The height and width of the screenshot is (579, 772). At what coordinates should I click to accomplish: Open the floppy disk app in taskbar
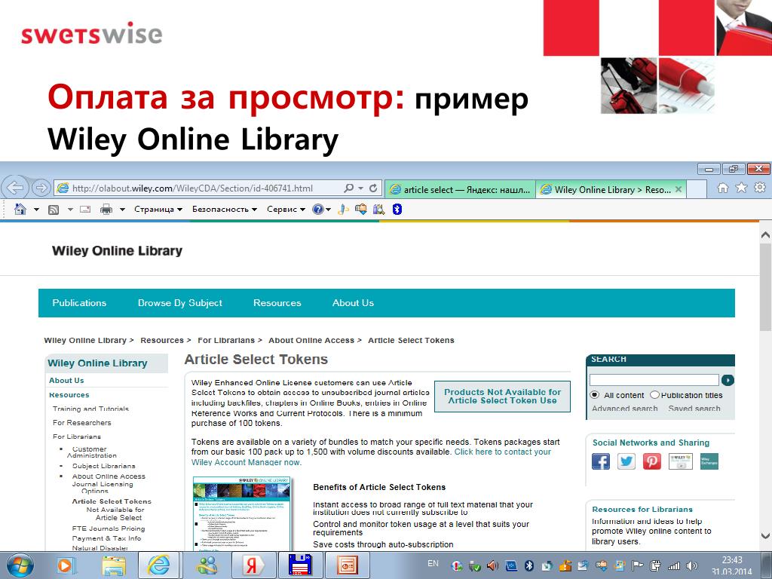click(x=299, y=565)
